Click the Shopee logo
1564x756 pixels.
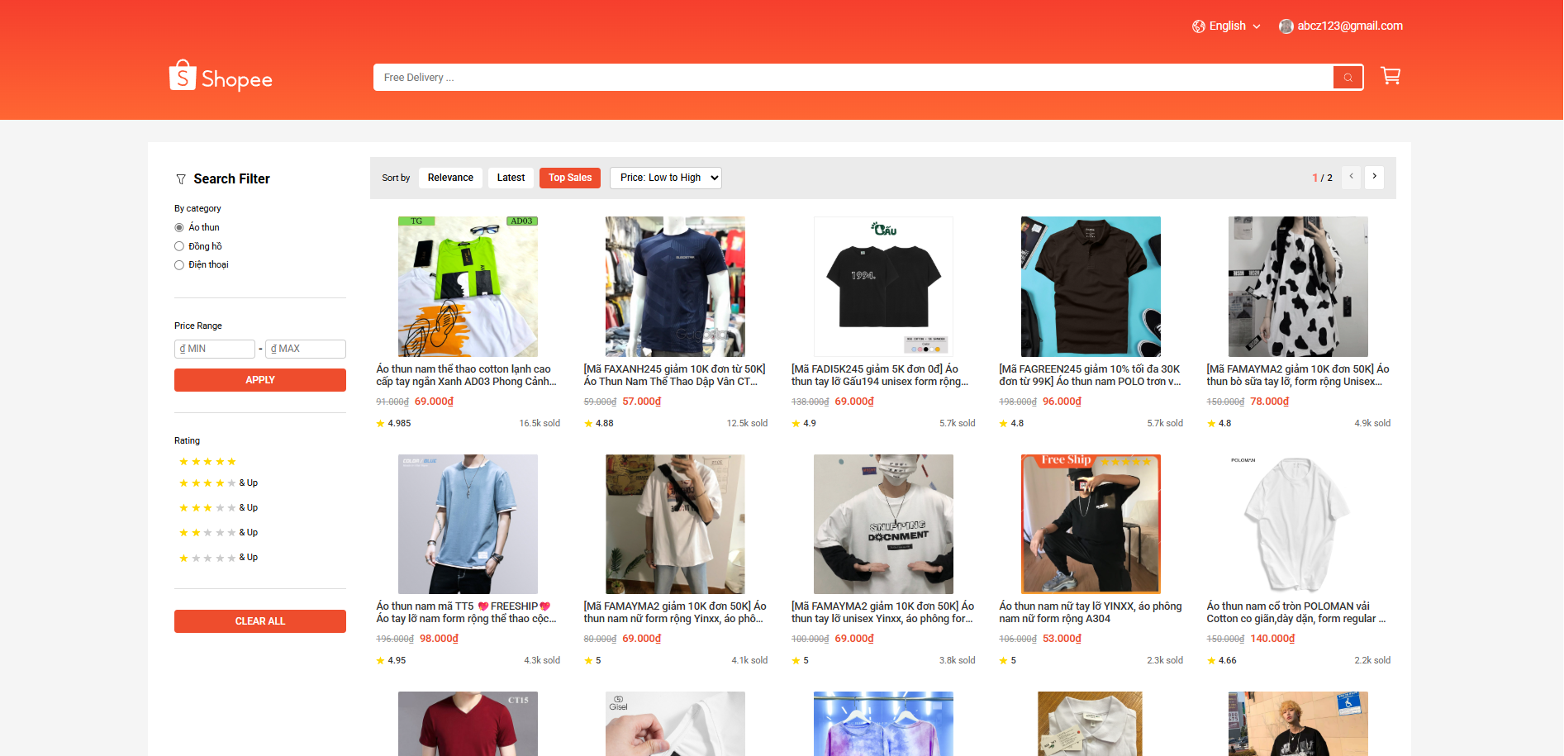pyautogui.click(x=221, y=76)
